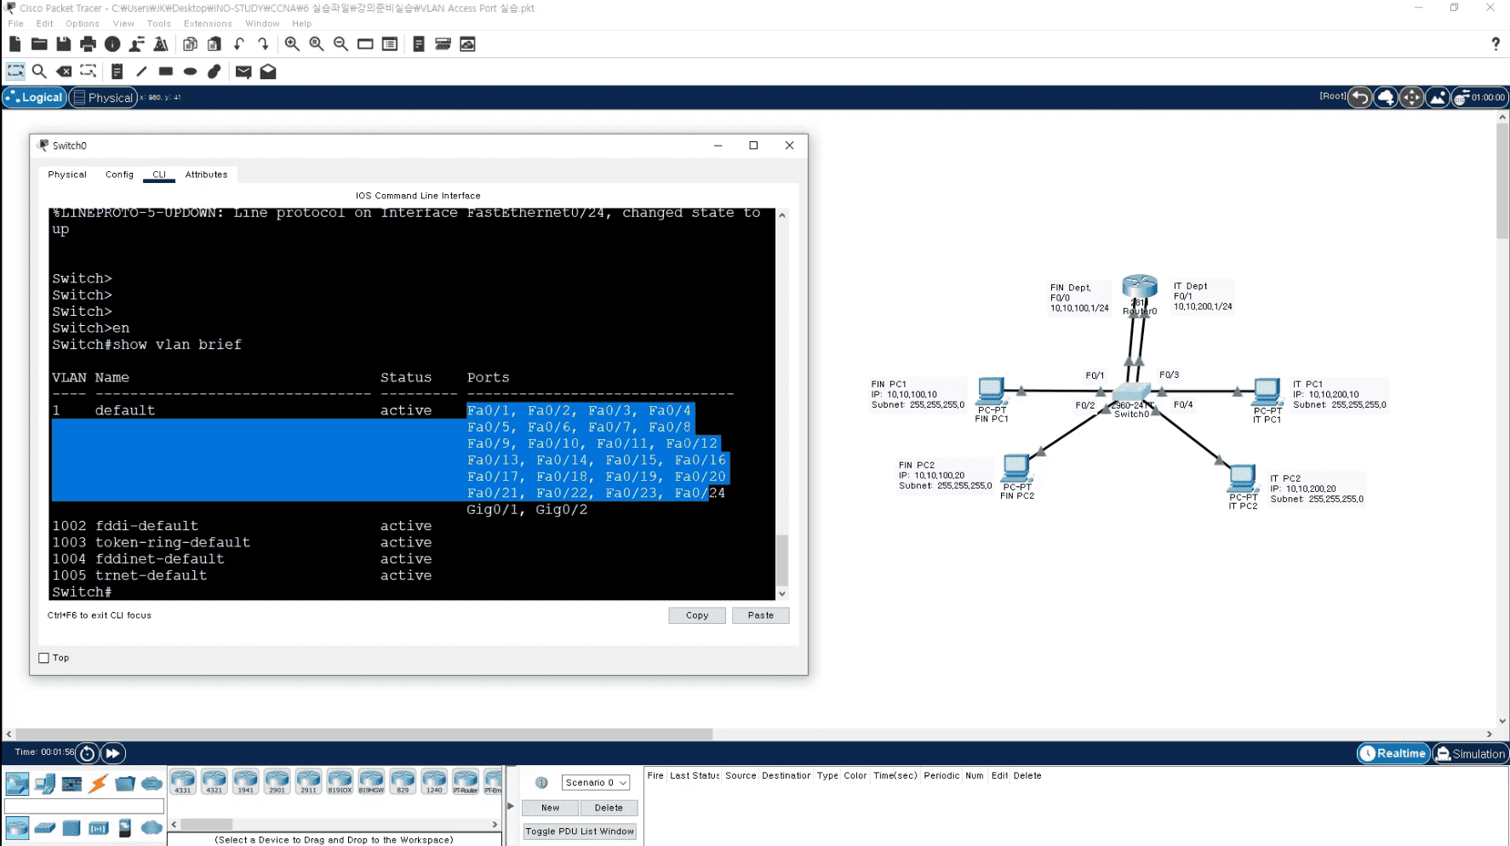
Task: Click the Print toolbar icon
Action: 88,44
